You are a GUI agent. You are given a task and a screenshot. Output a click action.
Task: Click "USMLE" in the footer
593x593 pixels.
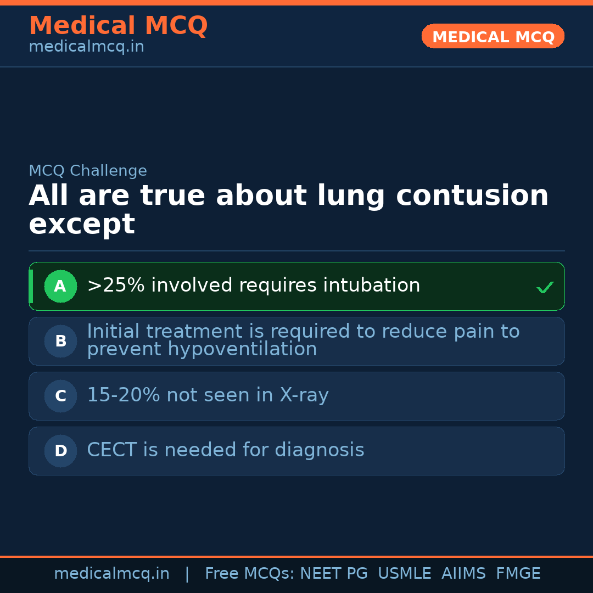pos(404,574)
